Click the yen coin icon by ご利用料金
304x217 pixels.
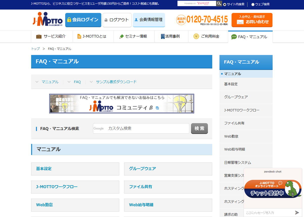tap(196, 36)
